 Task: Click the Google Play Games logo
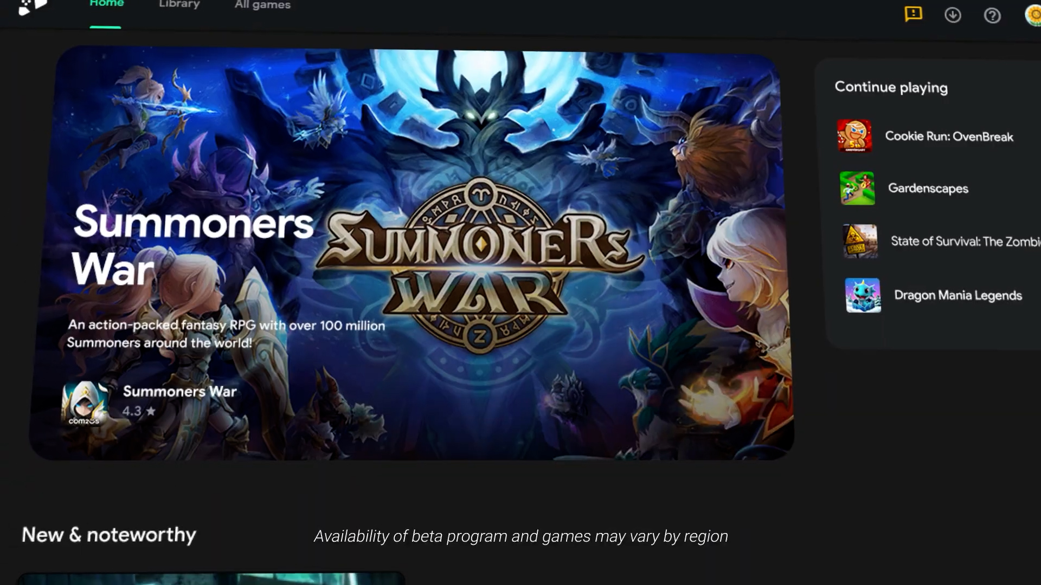(33, 6)
